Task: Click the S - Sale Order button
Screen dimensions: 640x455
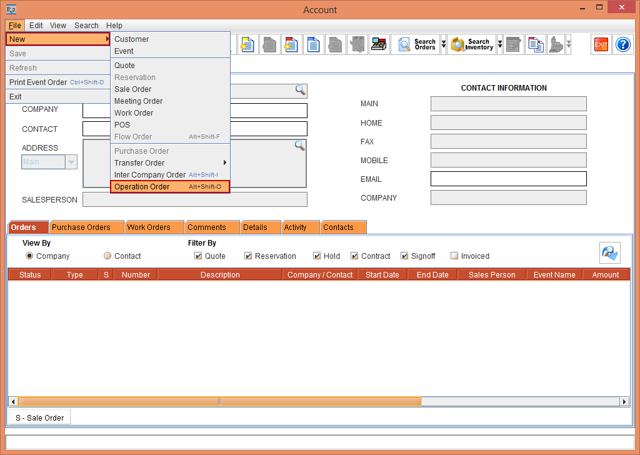Action: [x=39, y=417]
